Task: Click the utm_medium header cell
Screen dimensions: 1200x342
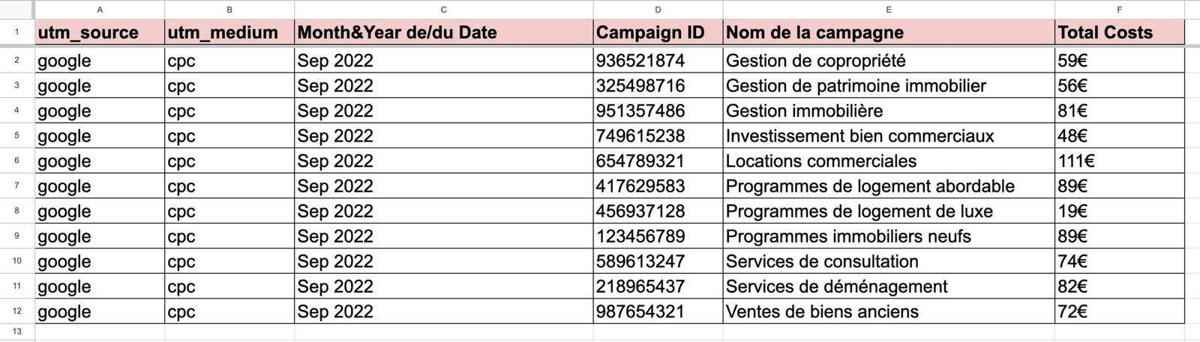Action: pyautogui.click(x=229, y=32)
